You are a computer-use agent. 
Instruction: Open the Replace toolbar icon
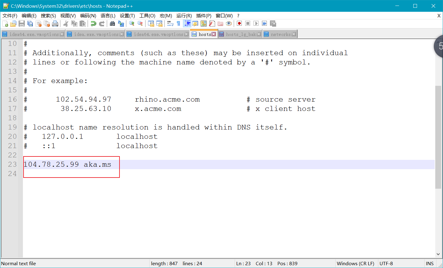121,24
